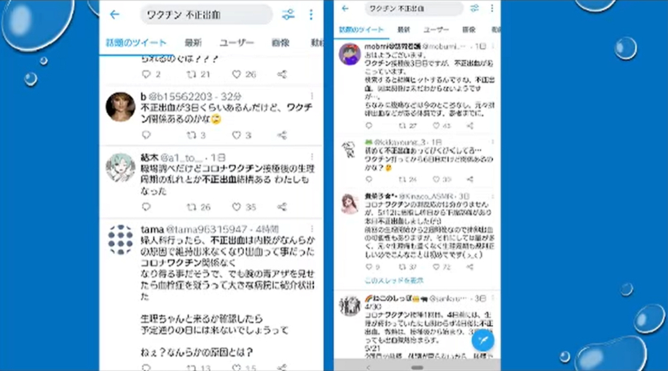Tap the back arrow in left phone
The width and height of the screenshot is (668, 371).
(x=115, y=15)
